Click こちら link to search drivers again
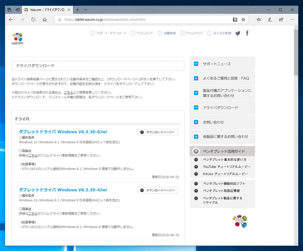 68,92
